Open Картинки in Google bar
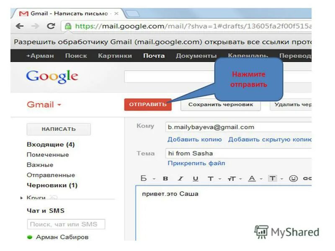This screenshot has width=335, height=251. pos(115,56)
